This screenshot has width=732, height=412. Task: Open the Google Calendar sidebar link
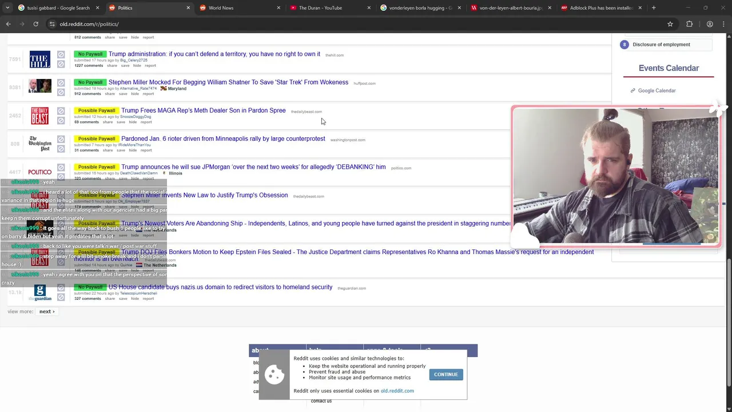657,90
